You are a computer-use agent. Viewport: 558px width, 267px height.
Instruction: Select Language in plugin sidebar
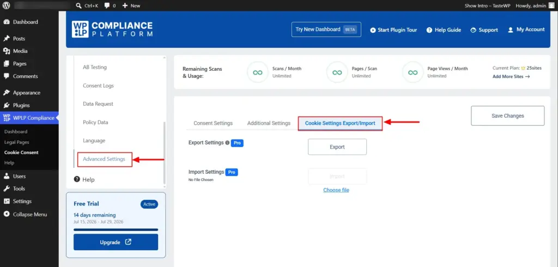(94, 141)
